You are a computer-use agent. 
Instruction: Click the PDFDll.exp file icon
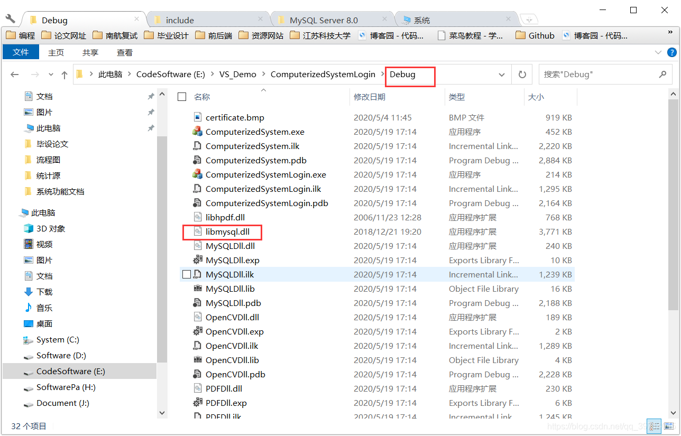tap(197, 403)
